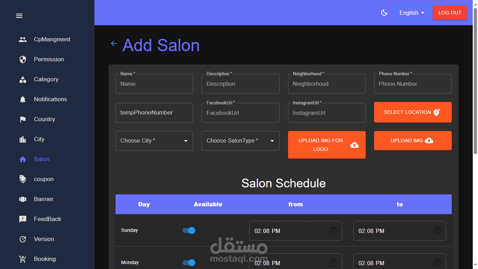Click the SELECT LOCATION button

(x=413, y=112)
